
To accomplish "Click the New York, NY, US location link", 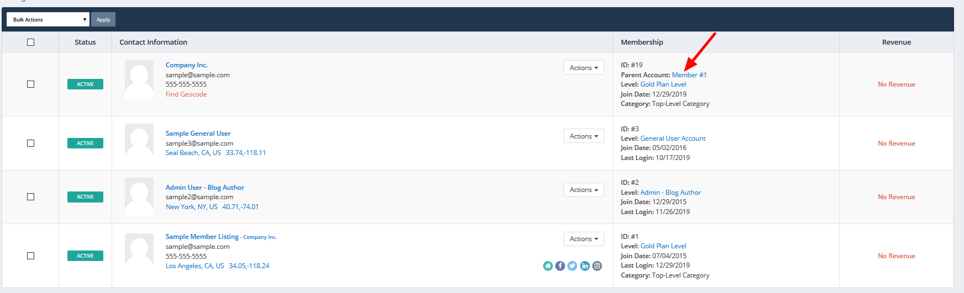I will coord(192,207).
